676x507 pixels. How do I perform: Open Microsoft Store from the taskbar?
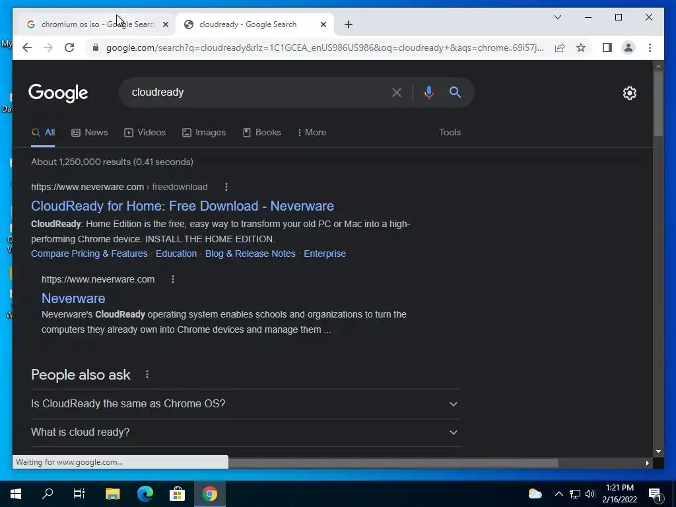point(177,494)
